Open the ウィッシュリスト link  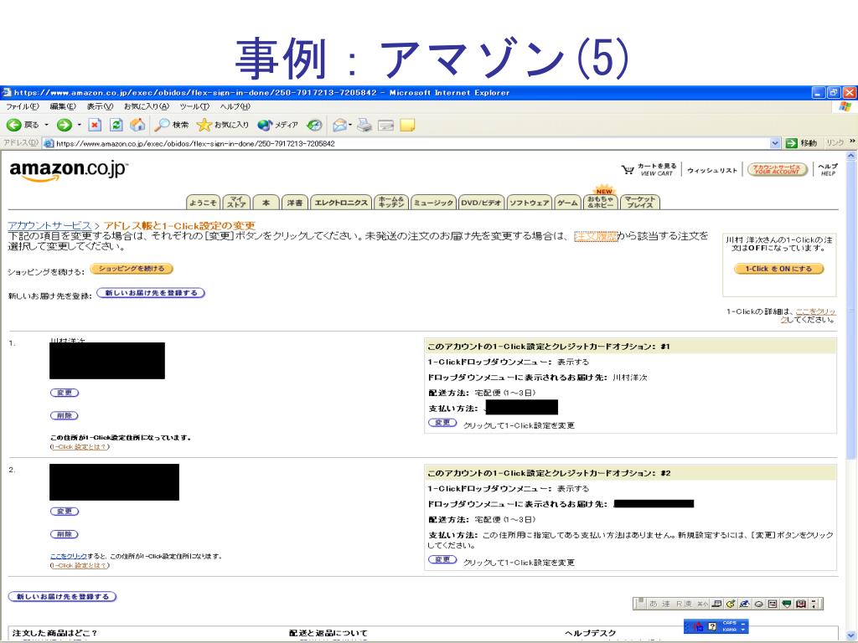pos(712,171)
